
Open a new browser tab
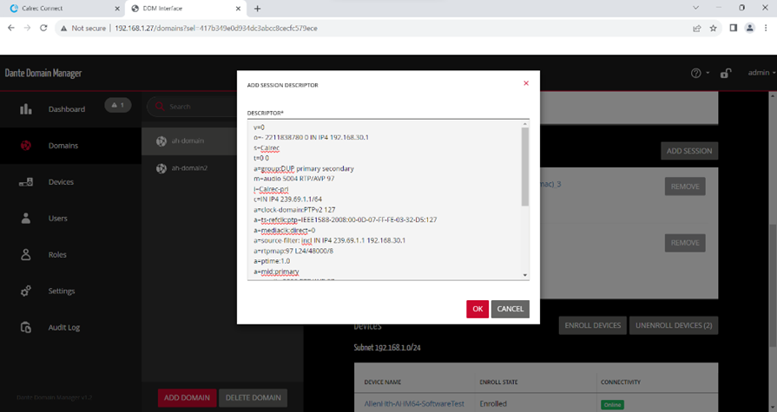(257, 9)
